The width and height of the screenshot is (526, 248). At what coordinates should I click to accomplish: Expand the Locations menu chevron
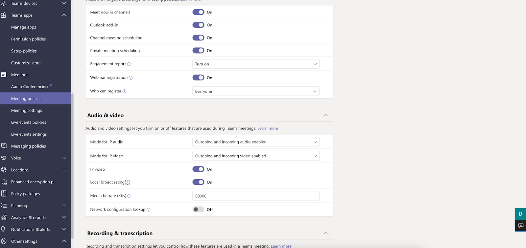point(64,170)
